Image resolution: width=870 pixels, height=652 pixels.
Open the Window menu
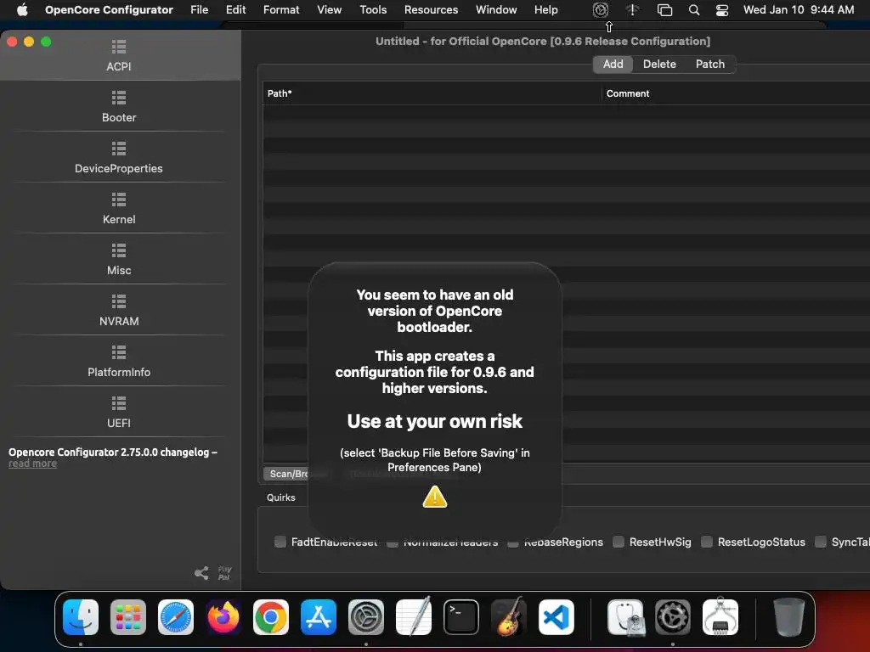[x=496, y=10]
